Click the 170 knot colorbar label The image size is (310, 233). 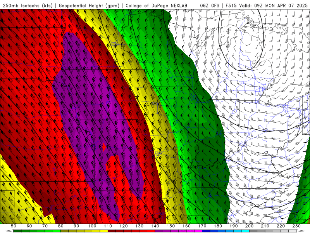[x=202, y=226]
